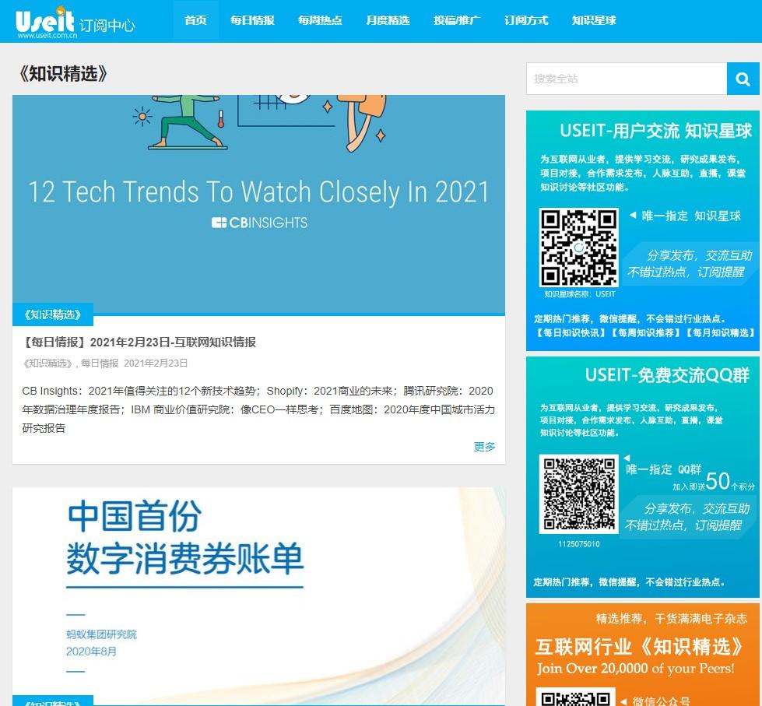The height and width of the screenshot is (706, 762).
Task: Open 订阅方式 in the top menu
Action: point(526,20)
